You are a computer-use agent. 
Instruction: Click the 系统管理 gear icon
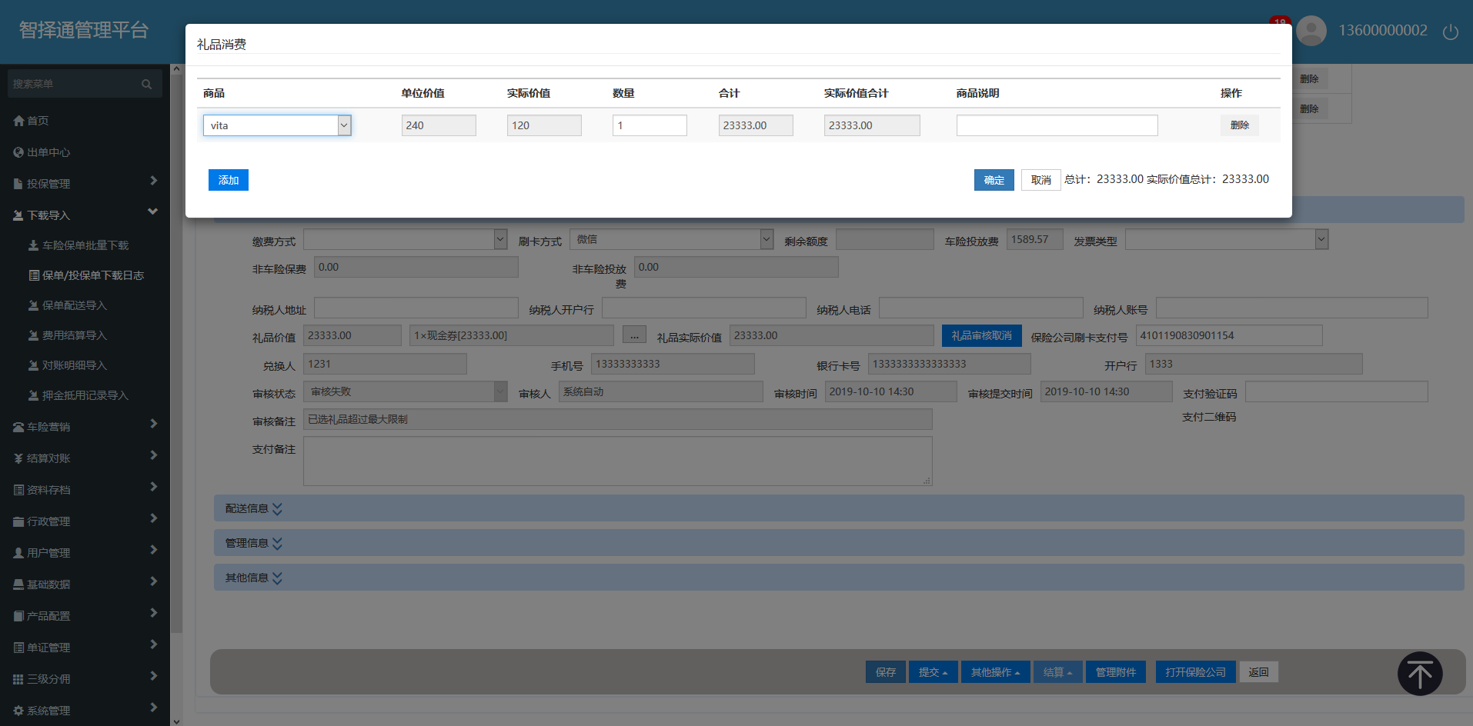[x=18, y=711]
